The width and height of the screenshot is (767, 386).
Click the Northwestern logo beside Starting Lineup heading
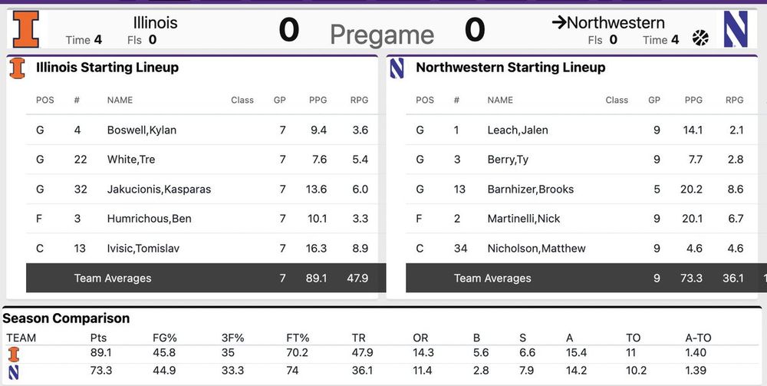pos(397,68)
